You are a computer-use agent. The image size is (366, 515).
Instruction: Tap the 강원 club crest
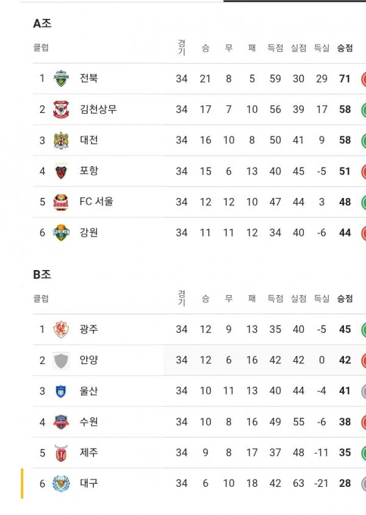pyautogui.click(x=61, y=233)
